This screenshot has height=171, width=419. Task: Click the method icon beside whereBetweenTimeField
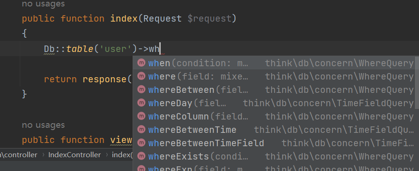[x=141, y=143]
